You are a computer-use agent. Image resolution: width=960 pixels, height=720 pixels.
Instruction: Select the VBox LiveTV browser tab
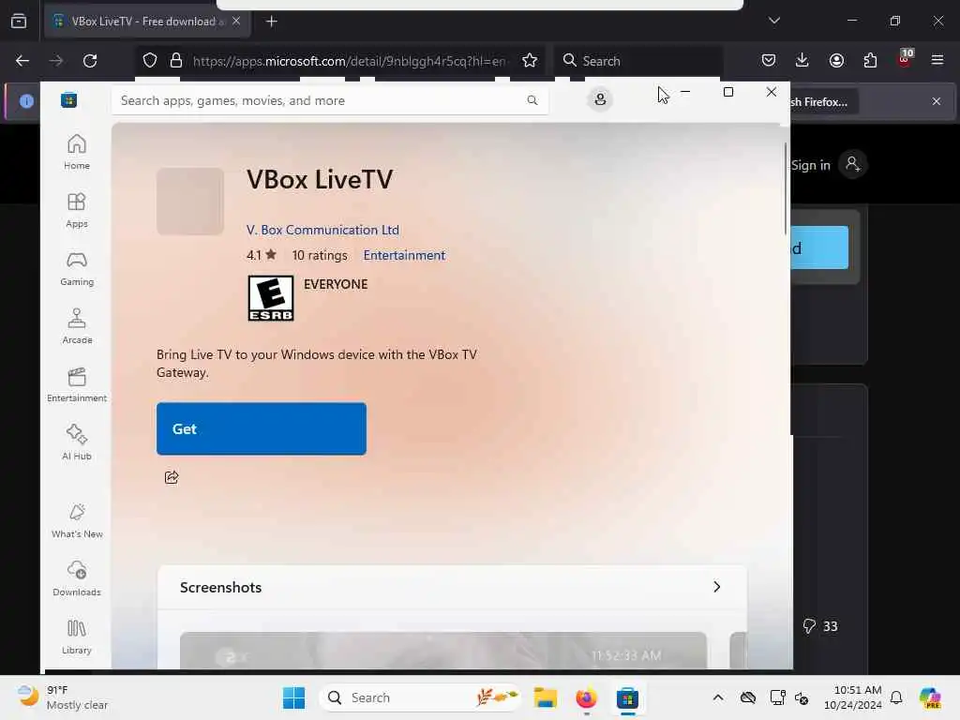(x=145, y=22)
